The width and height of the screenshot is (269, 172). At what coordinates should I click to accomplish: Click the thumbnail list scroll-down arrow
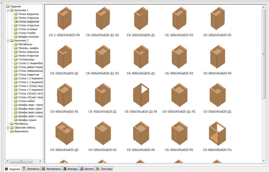[264, 161]
